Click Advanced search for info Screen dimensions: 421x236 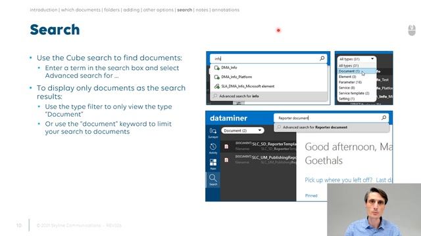(268, 96)
